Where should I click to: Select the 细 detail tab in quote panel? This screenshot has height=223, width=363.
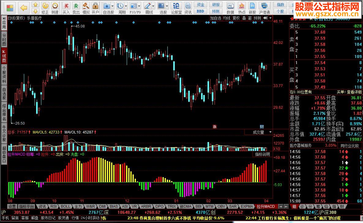point(294,207)
